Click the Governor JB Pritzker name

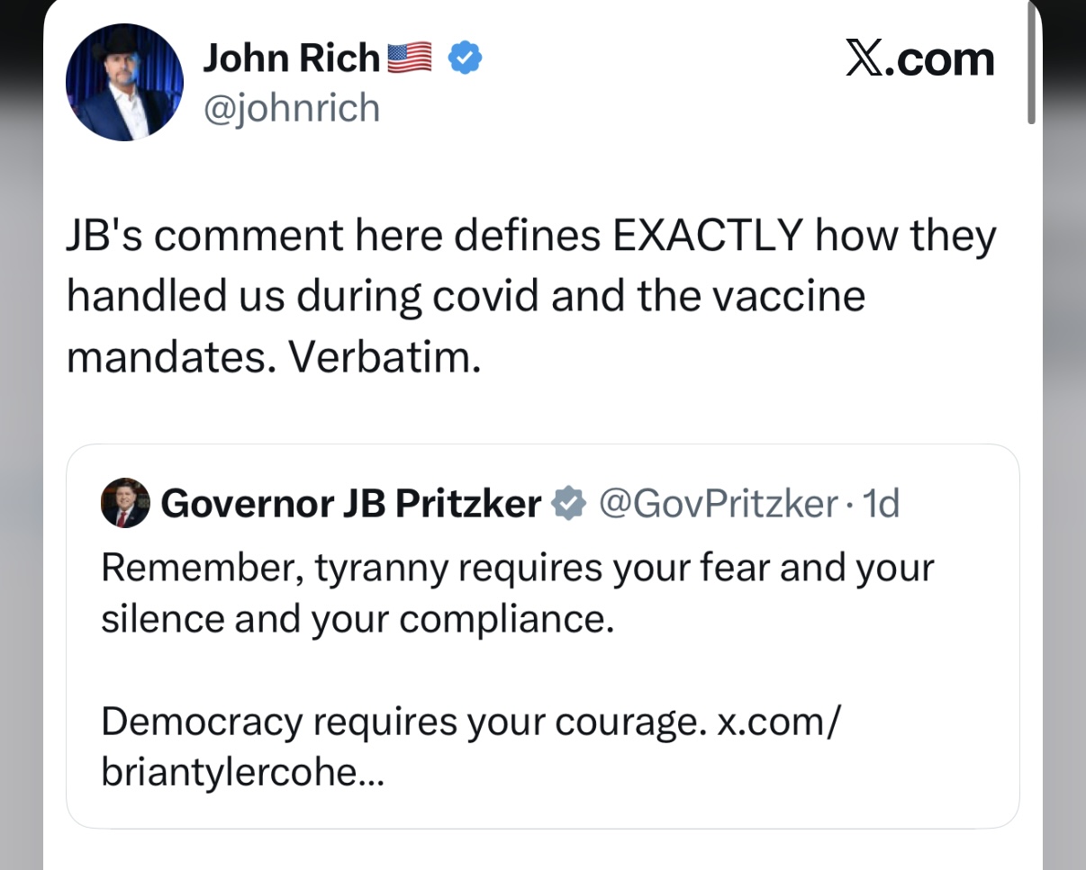tap(352, 504)
